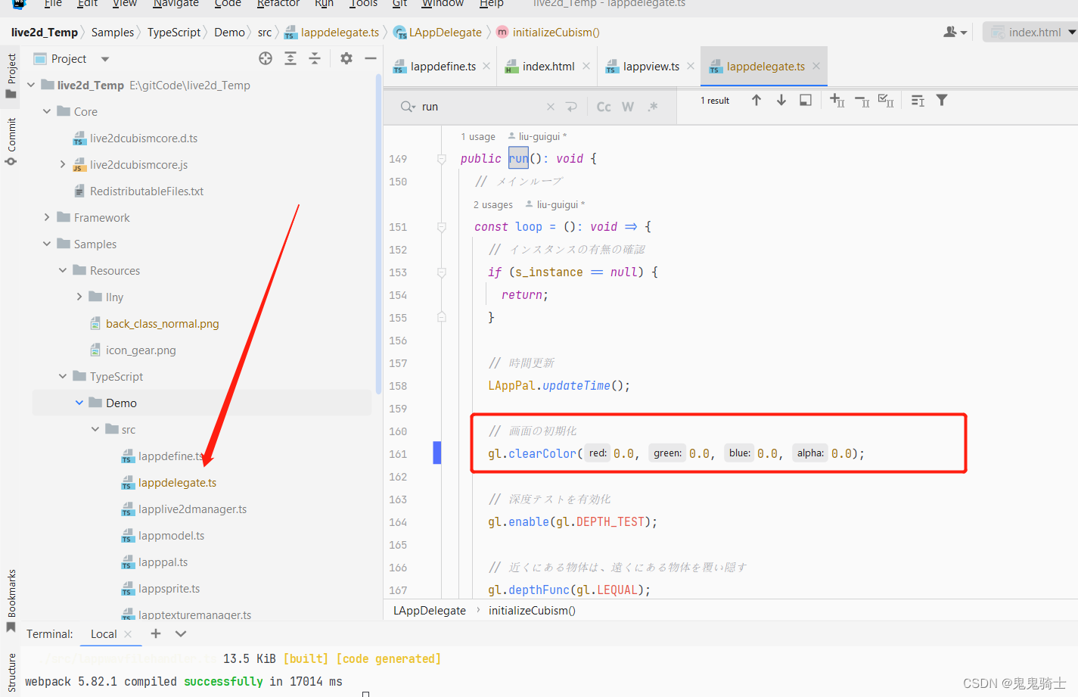
Task: Collapse the Samples folder
Action: [47, 244]
